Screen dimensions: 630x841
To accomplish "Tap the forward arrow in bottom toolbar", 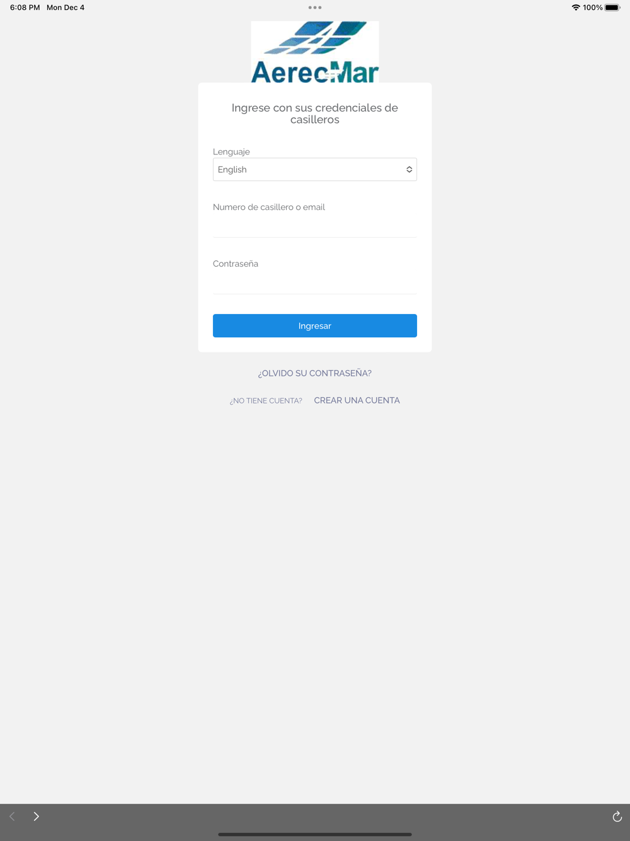I will point(36,816).
